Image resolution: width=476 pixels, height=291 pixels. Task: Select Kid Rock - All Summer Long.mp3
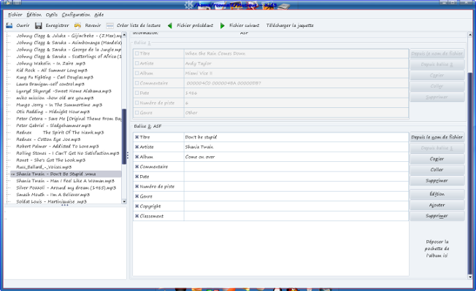point(52,70)
